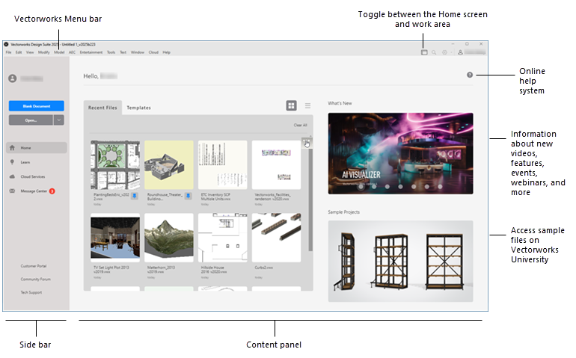Screen dimensions: 576x358
Task: Click the Learn lightbulb icon in sidebar
Action: pyautogui.click(x=13, y=162)
